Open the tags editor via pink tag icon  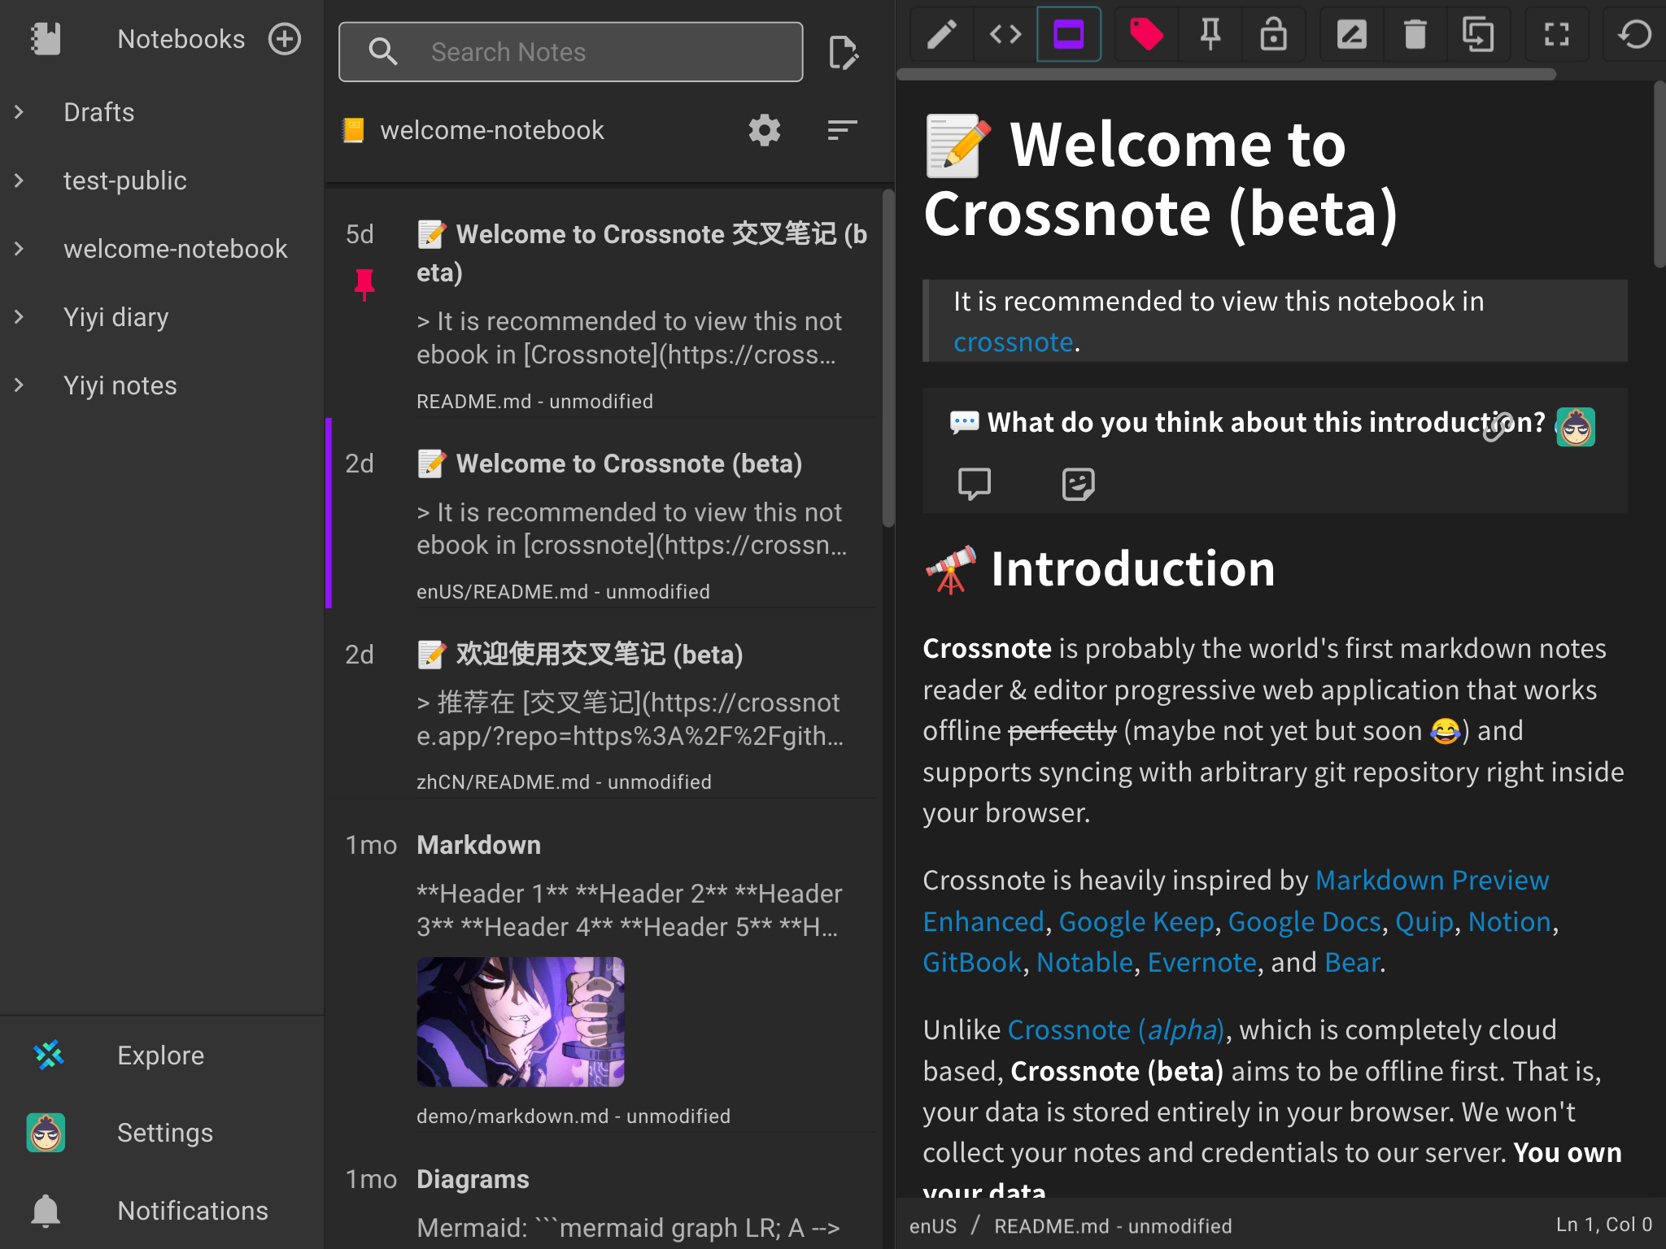1146,35
